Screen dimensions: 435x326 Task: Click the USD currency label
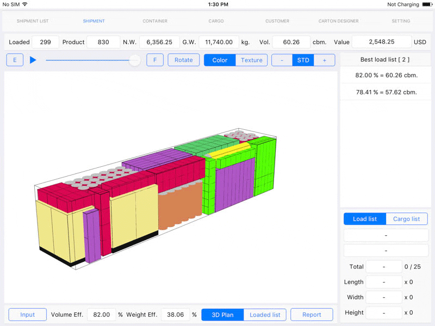pyautogui.click(x=420, y=42)
